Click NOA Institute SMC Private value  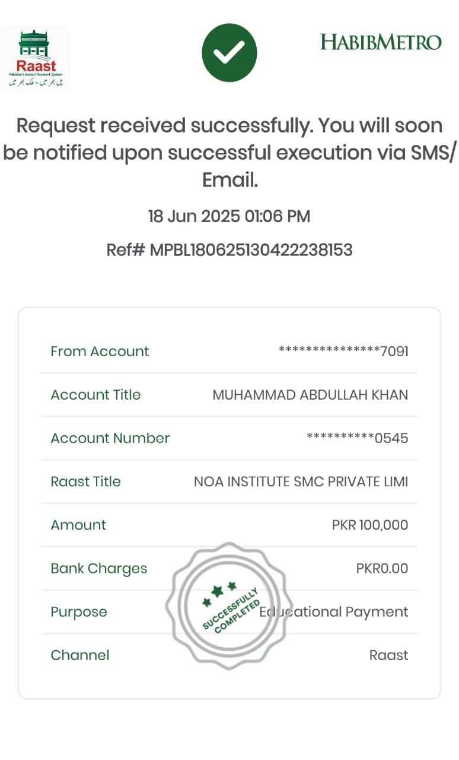(x=301, y=482)
